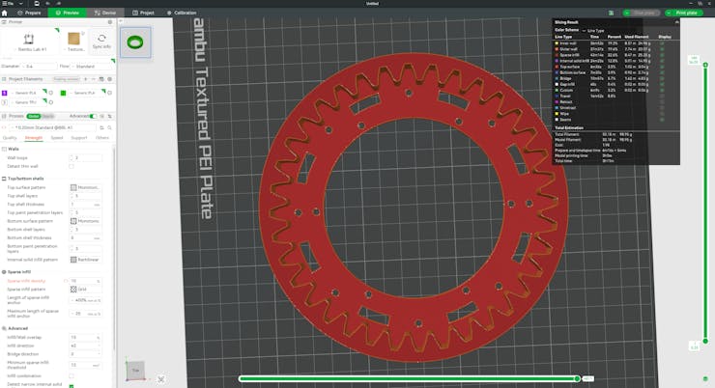Reset sparse infill density to default
This screenshot has width=715, height=388.
[66, 281]
